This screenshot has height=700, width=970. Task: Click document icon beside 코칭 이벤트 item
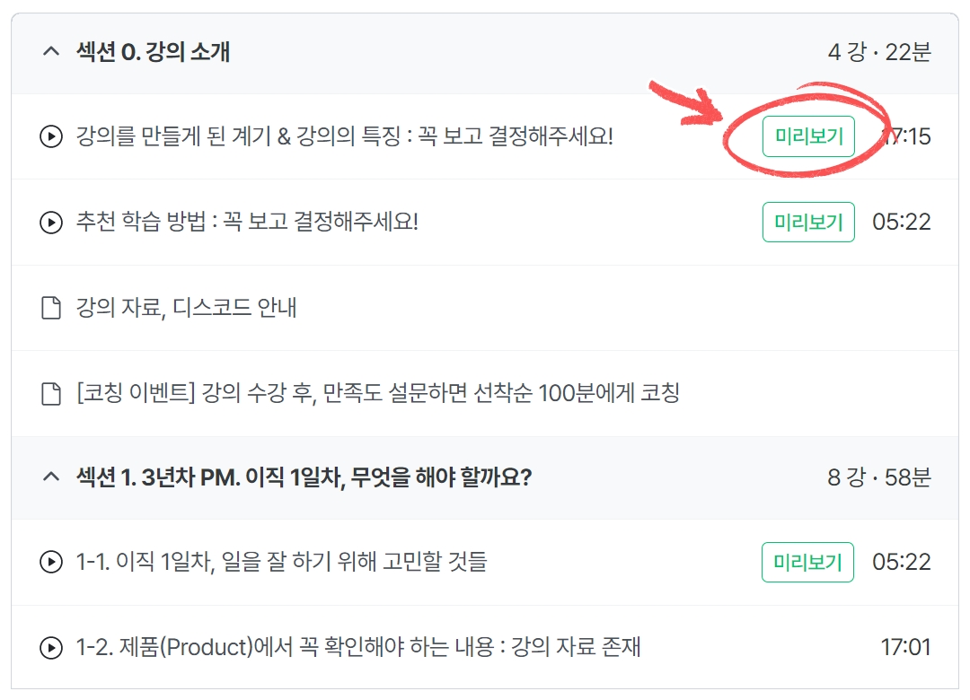(51, 393)
